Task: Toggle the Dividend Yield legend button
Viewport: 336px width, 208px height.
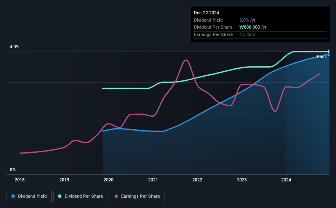Action: 29,197
